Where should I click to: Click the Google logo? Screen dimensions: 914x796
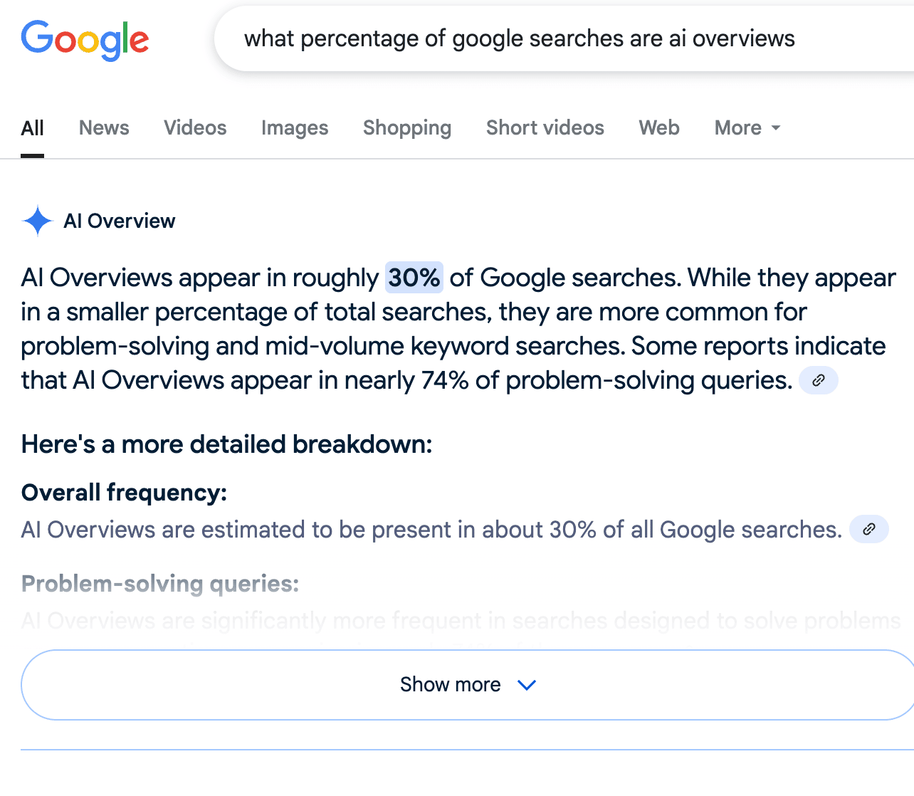pos(85,40)
